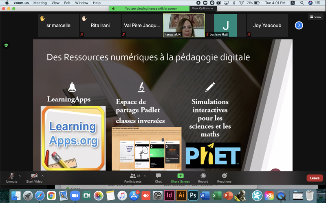Viewport: 326px width, 203px height.
Task: Open App Store from the Dock
Action: (x=134, y=195)
